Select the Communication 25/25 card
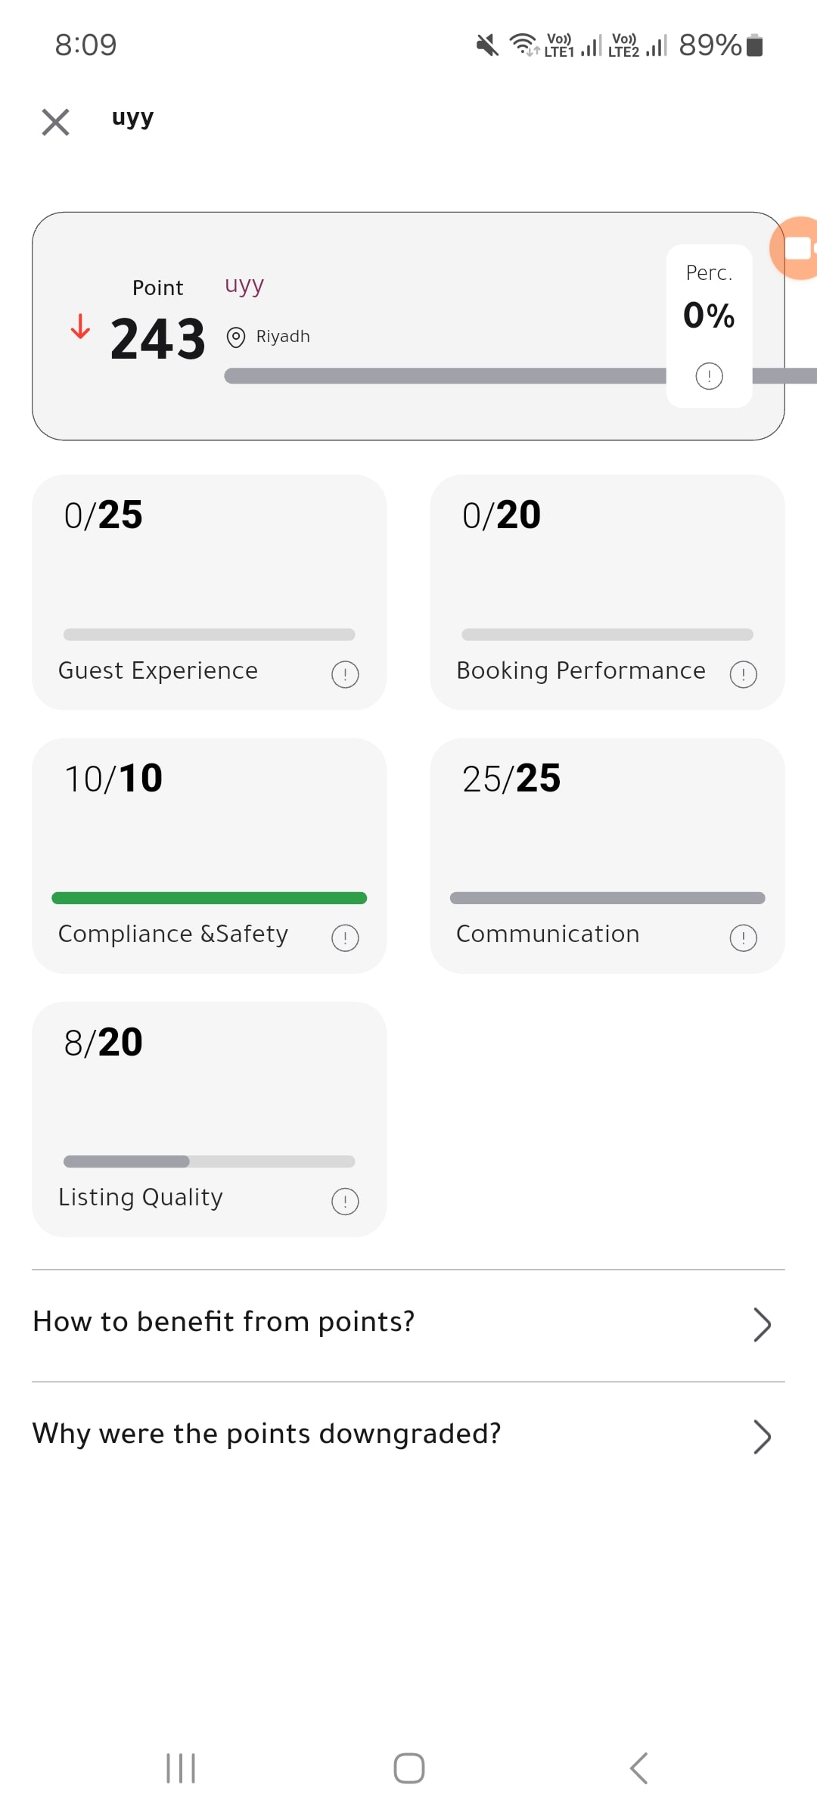The height and width of the screenshot is (1816, 817). coord(607,856)
